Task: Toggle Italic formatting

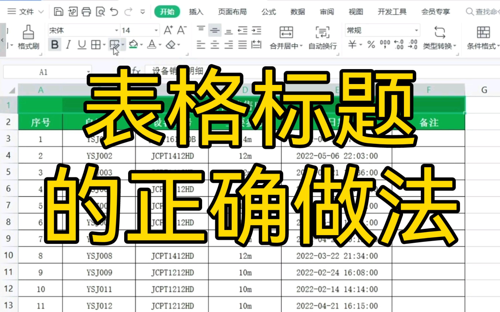Action: pos(68,45)
